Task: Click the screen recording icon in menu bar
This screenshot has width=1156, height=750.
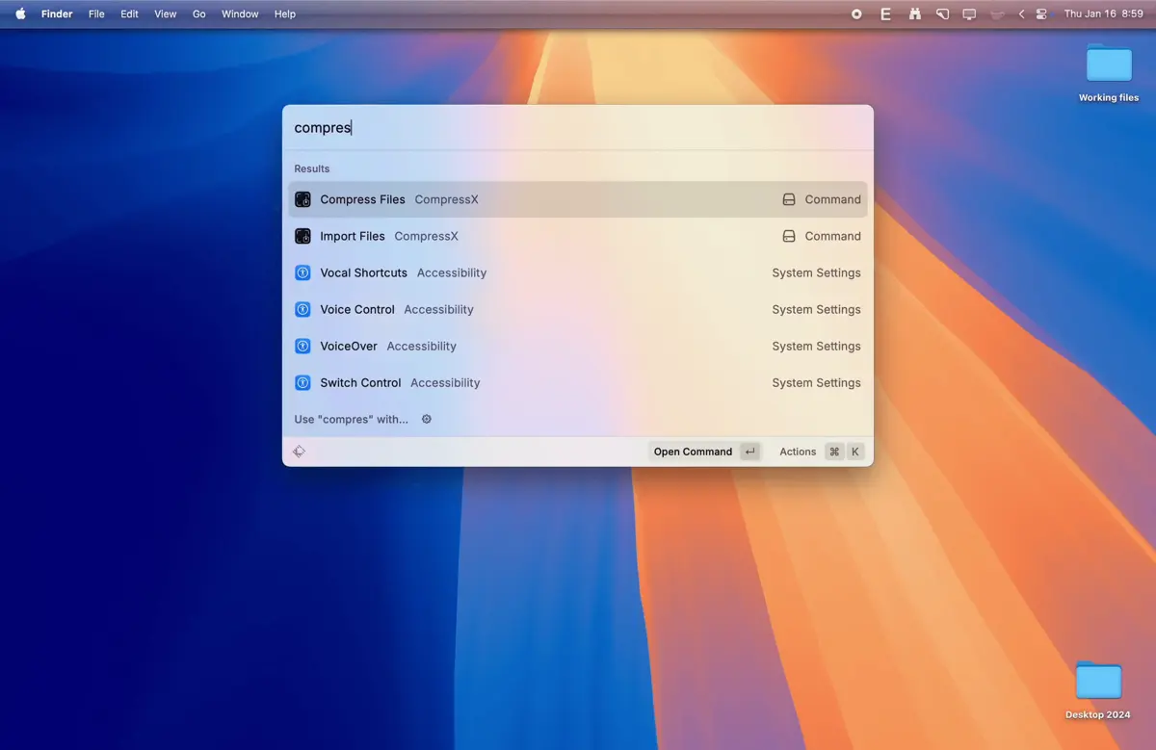Action: [856, 14]
